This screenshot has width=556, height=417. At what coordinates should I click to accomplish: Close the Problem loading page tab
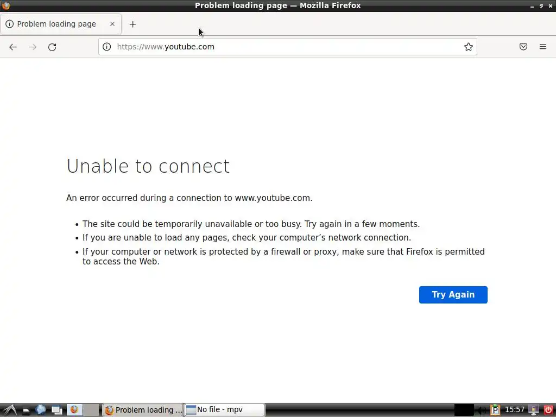[112, 24]
